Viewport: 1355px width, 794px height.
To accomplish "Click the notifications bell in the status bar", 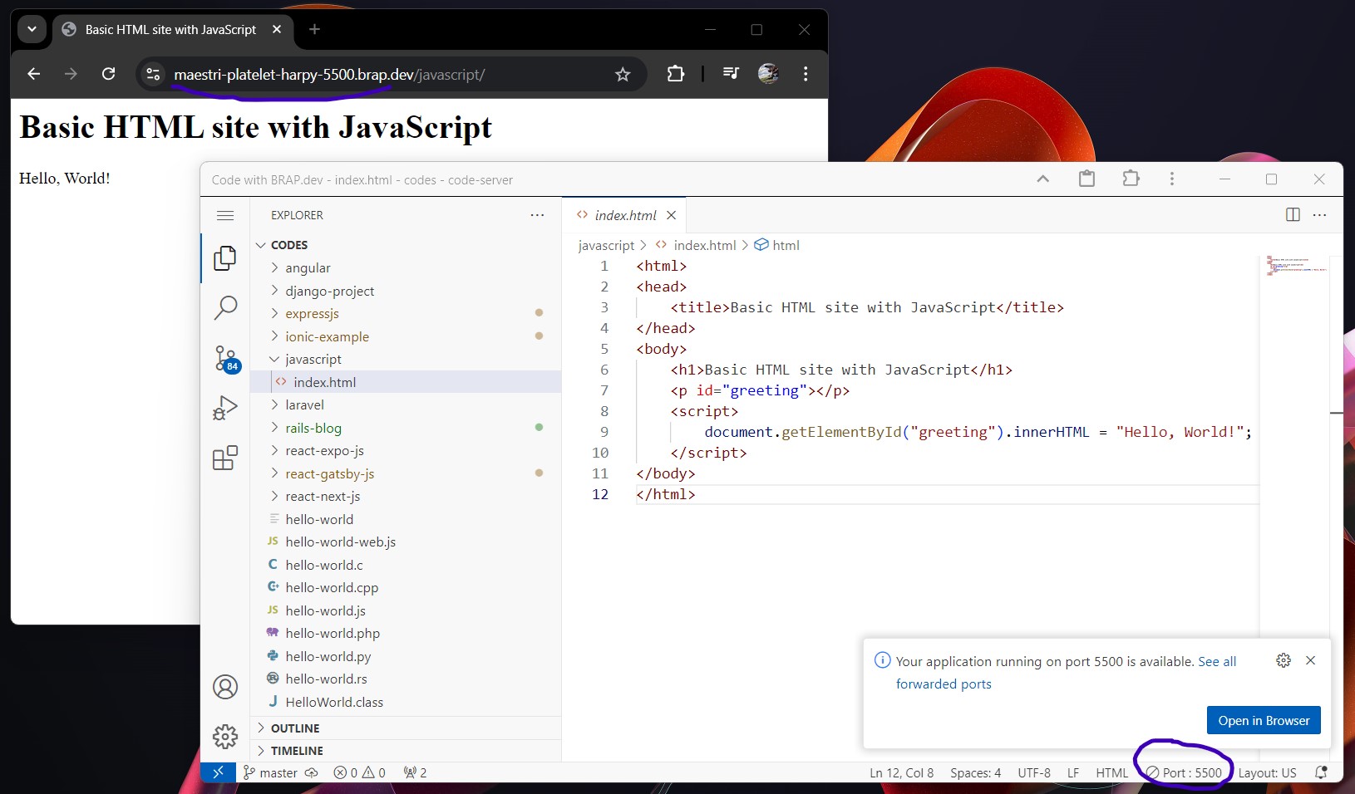I will (x=1321, y=772).
